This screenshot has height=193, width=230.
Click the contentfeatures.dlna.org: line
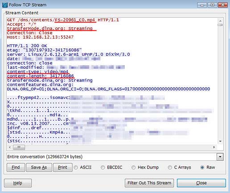point(40,85)
